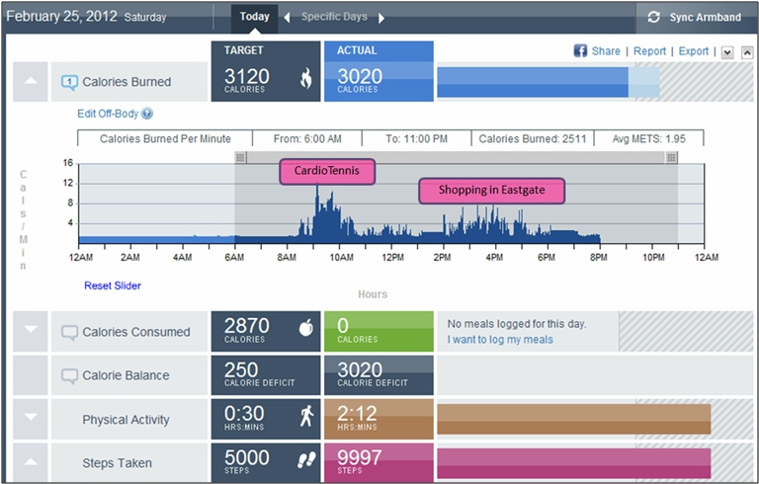This screenshot has height=484, width=759.
Task: Click the 'Physical Activity' row label
Action: coord(126,420)
